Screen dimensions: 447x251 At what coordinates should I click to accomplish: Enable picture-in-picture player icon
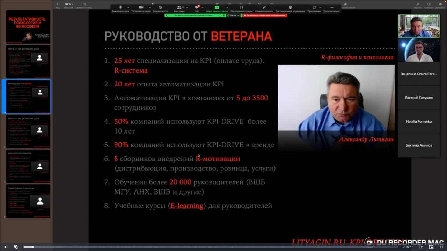point(431,247)
